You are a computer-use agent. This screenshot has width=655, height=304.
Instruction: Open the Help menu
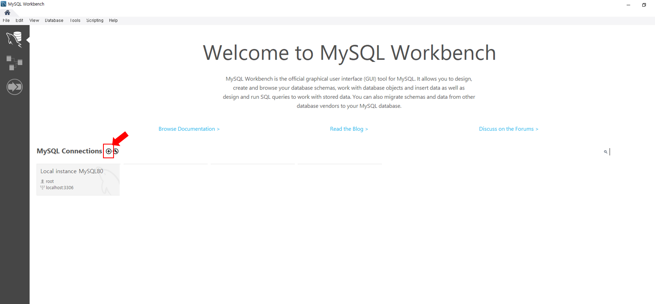click(x=113, y=20)
